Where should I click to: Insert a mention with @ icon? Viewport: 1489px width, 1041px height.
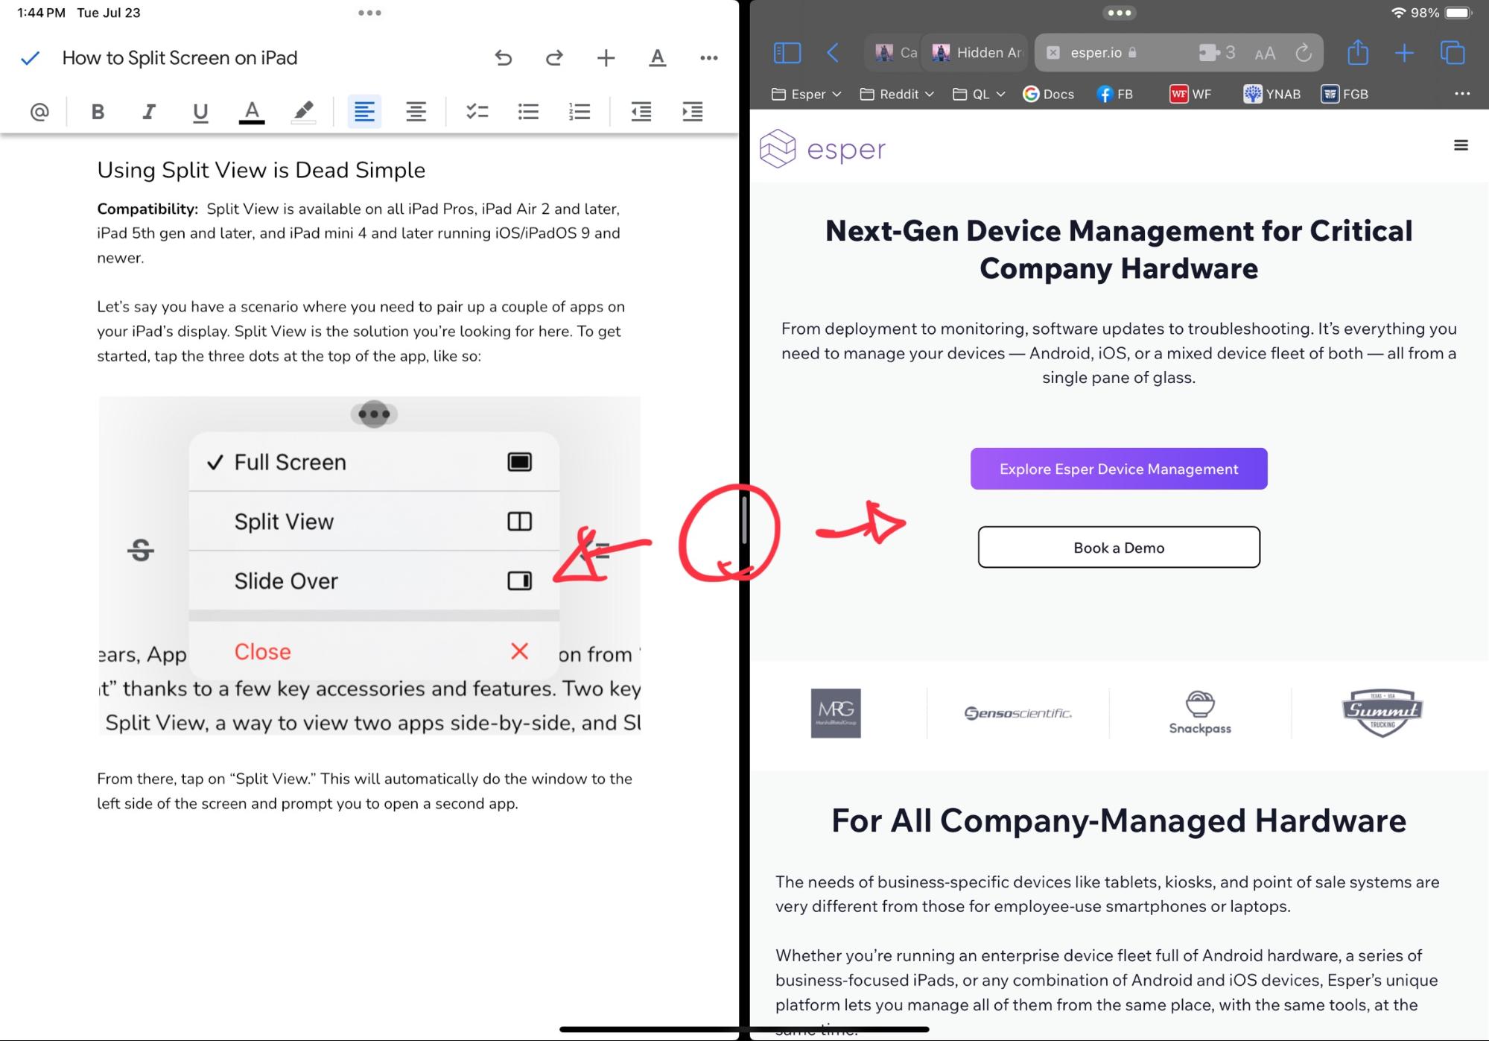point(39,112)
